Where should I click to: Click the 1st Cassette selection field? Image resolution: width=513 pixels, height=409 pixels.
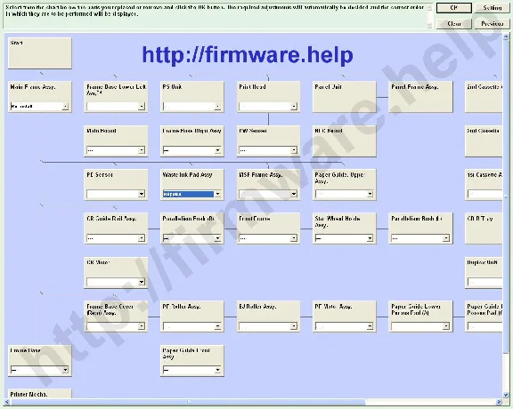click(x=484, y=194)
